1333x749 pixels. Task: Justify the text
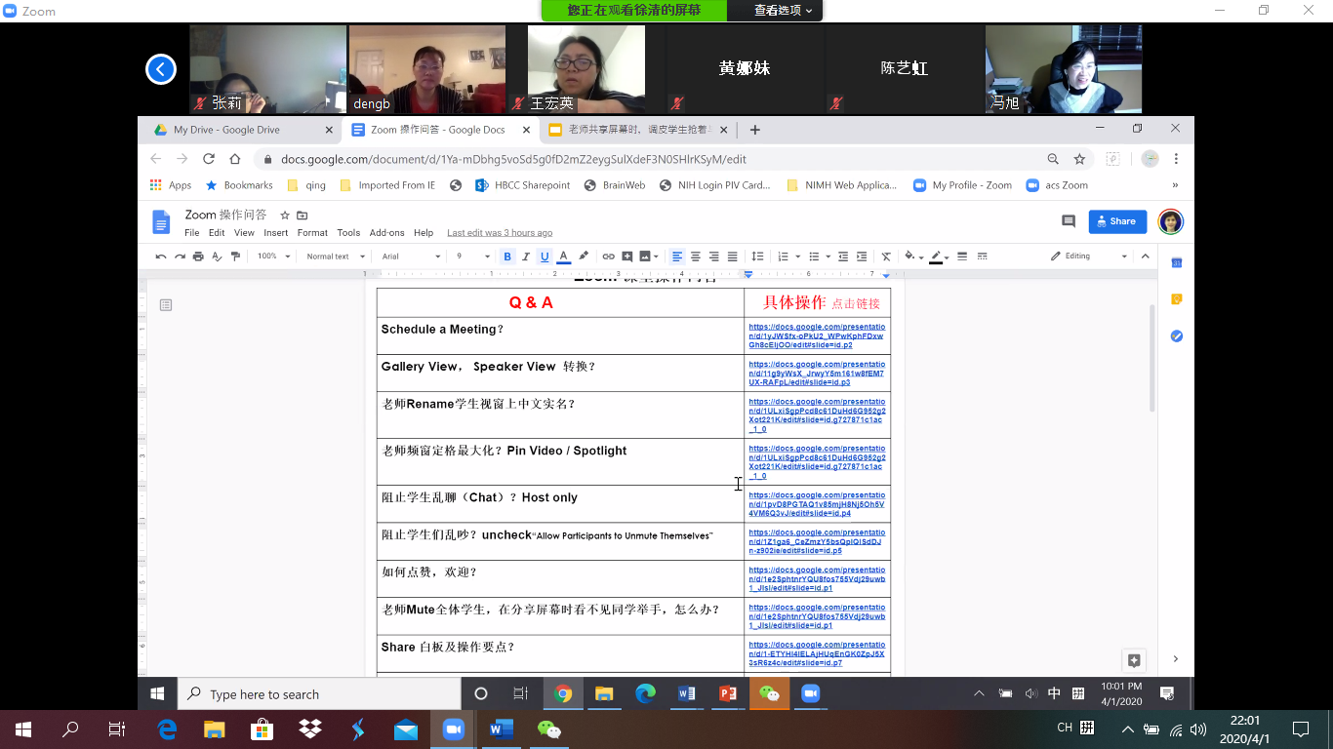pos(732,256)
